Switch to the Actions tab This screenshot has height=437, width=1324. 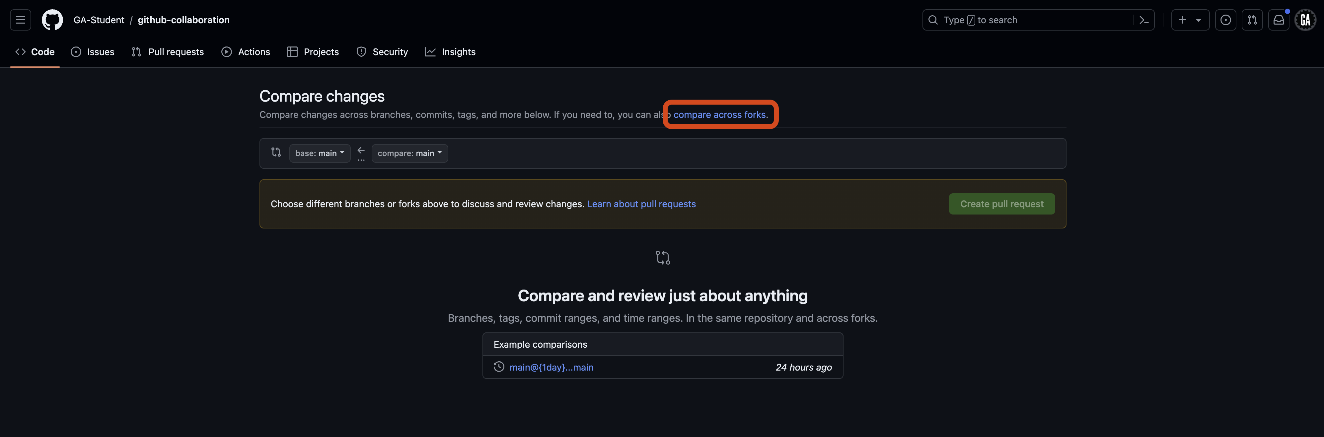tap(246, 51)
